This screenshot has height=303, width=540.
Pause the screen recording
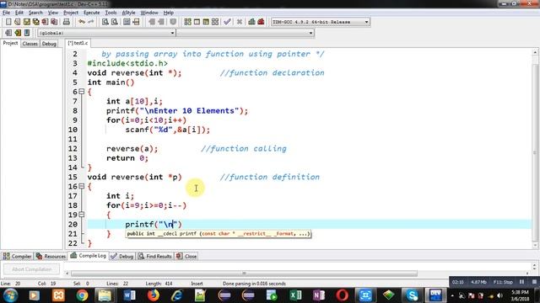[522, 282]
